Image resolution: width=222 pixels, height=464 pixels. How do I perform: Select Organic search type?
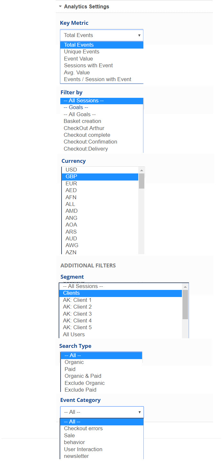[x=74, y=362]
